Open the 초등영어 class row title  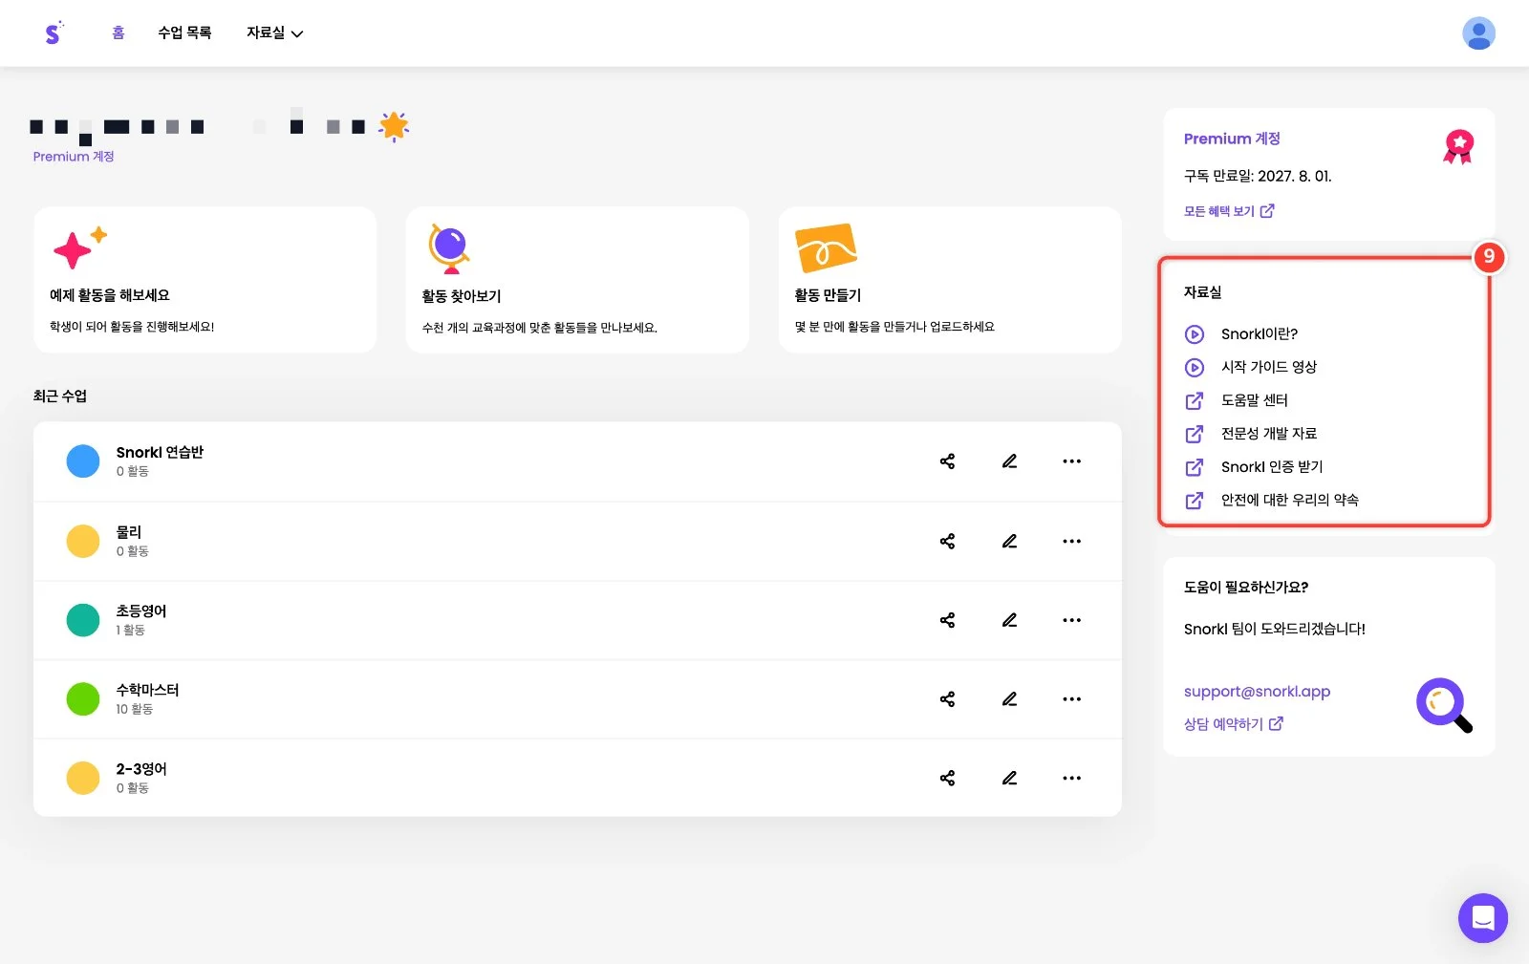(x=141, y=611)
